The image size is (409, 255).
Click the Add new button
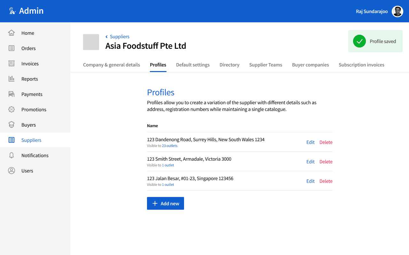point(166,203)
